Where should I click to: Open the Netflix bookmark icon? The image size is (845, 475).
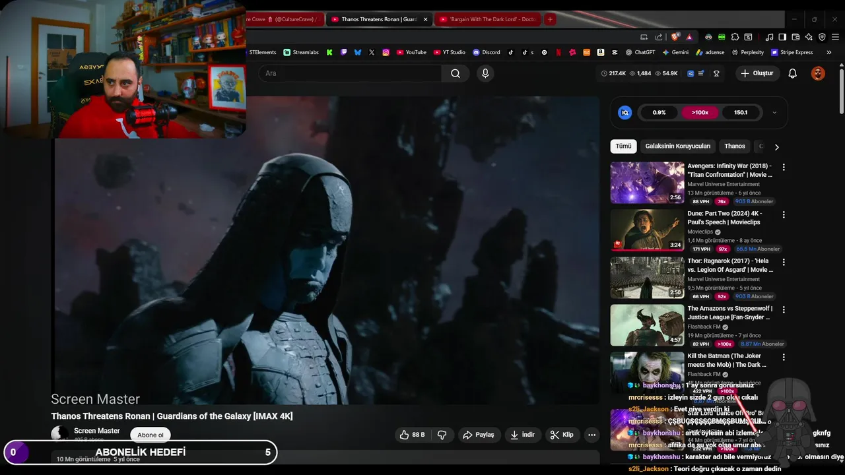558,52
